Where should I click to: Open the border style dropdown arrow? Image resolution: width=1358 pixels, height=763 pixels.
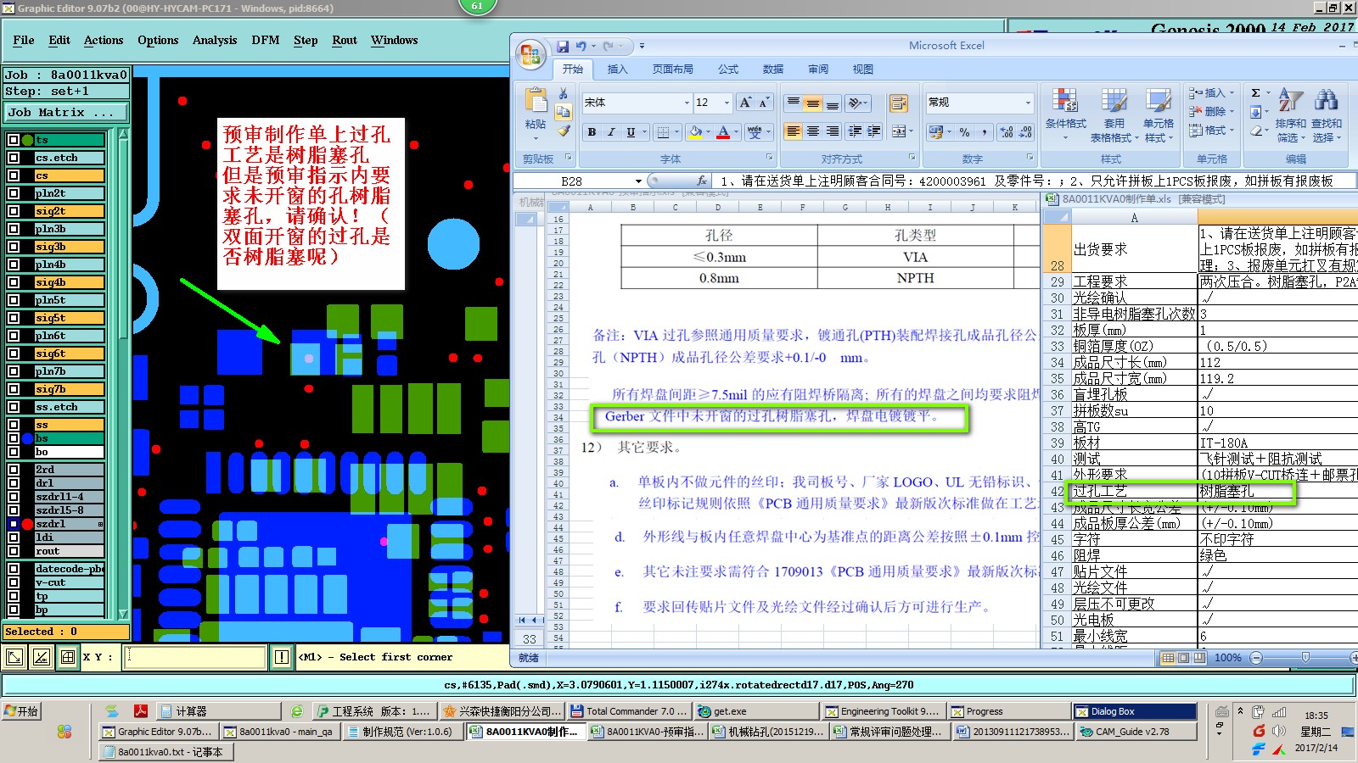(676, 132)
